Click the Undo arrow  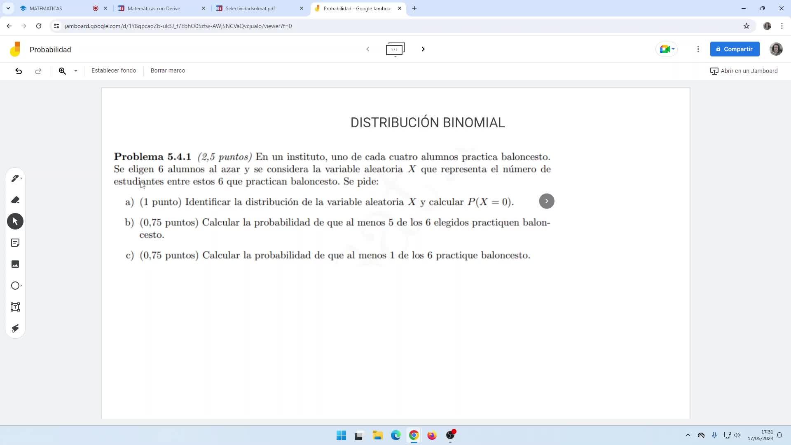click(x=19, y=71)
